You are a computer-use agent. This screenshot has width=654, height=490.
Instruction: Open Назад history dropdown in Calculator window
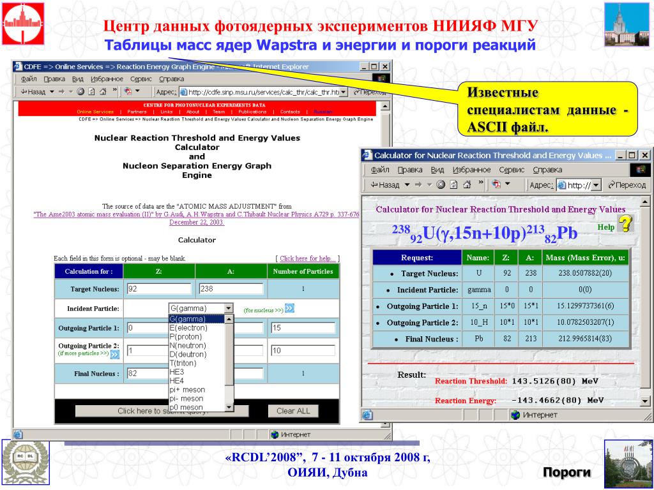point(407,184)
